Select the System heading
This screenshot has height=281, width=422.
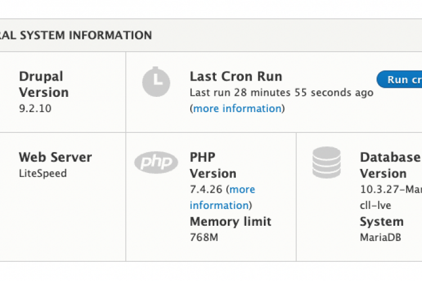point(381,222)
